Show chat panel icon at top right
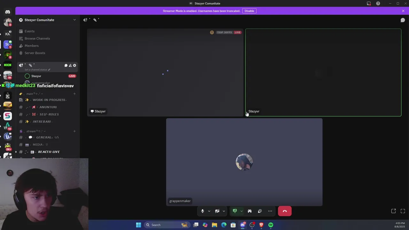This screenshot has height=230, width=409. tap(403, 20)
